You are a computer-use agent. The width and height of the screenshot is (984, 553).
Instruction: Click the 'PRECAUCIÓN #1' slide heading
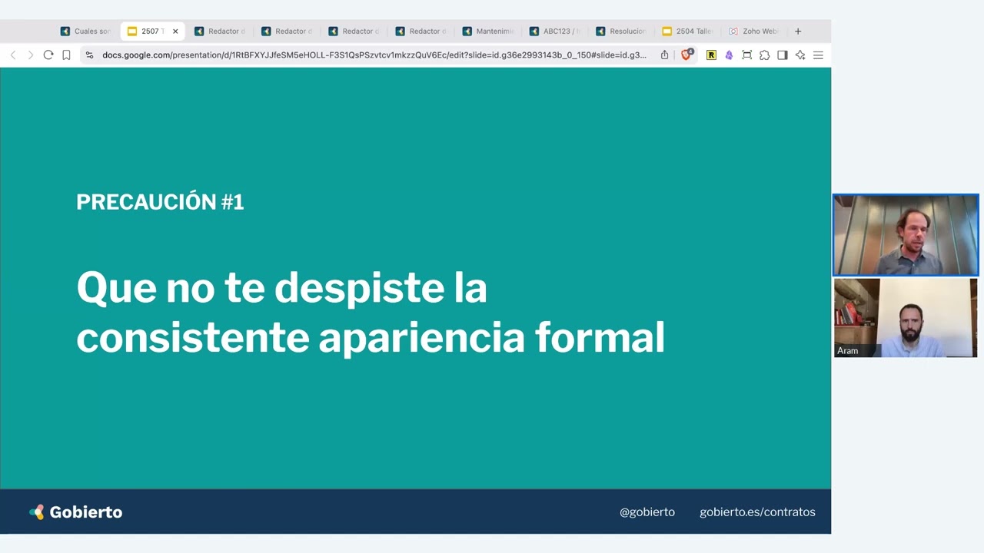pyautogui.click(x=160, y=202)
